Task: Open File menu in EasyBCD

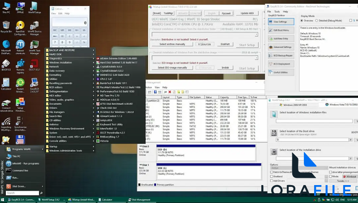Action: pyautogui.click(x=269, y=12)
